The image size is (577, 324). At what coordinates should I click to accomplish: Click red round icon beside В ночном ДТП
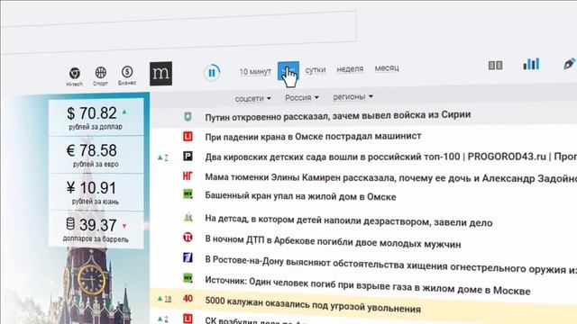pos(188,238)
